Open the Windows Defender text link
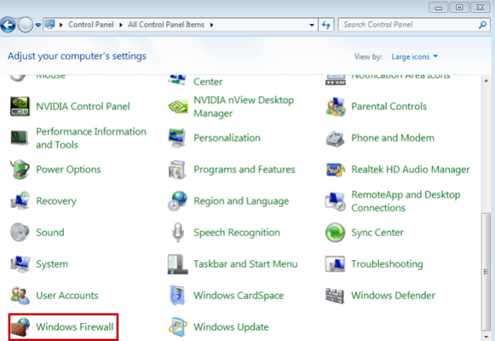495x341 pixels. tap(393, 295)
